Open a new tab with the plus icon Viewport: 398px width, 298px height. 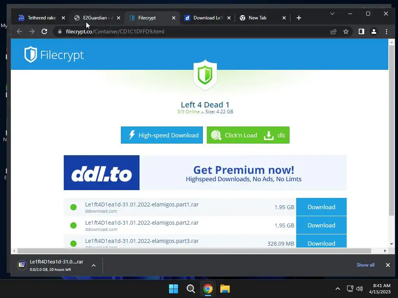(299, 18)
